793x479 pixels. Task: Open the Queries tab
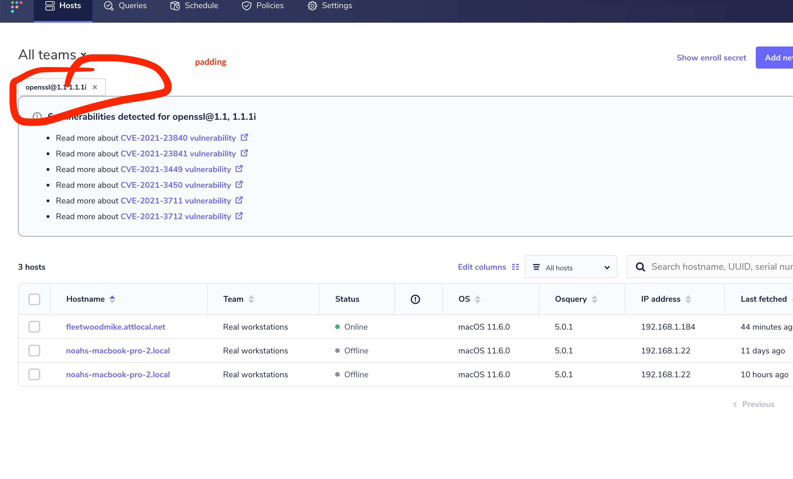pyautogui.click(x=125, y=6)
